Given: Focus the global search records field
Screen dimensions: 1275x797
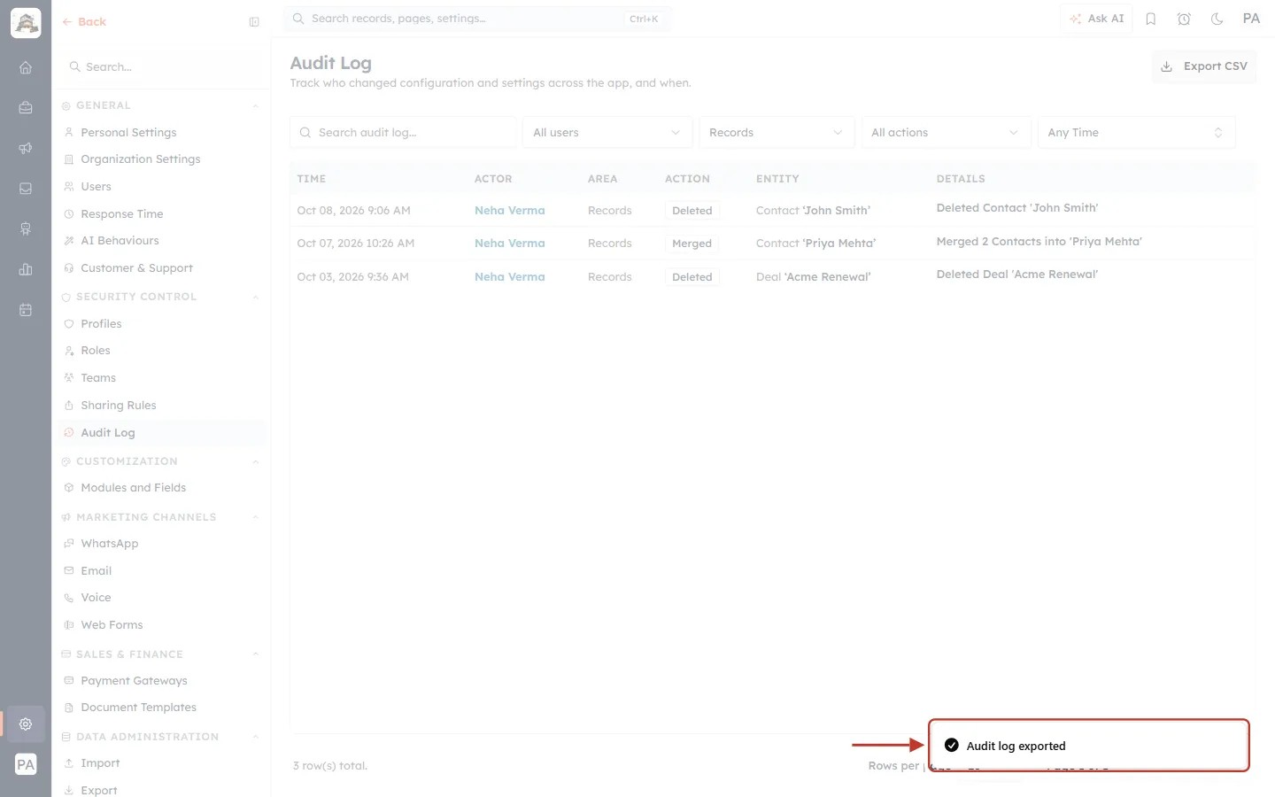Looking at the screenshot, I should 477,19.
